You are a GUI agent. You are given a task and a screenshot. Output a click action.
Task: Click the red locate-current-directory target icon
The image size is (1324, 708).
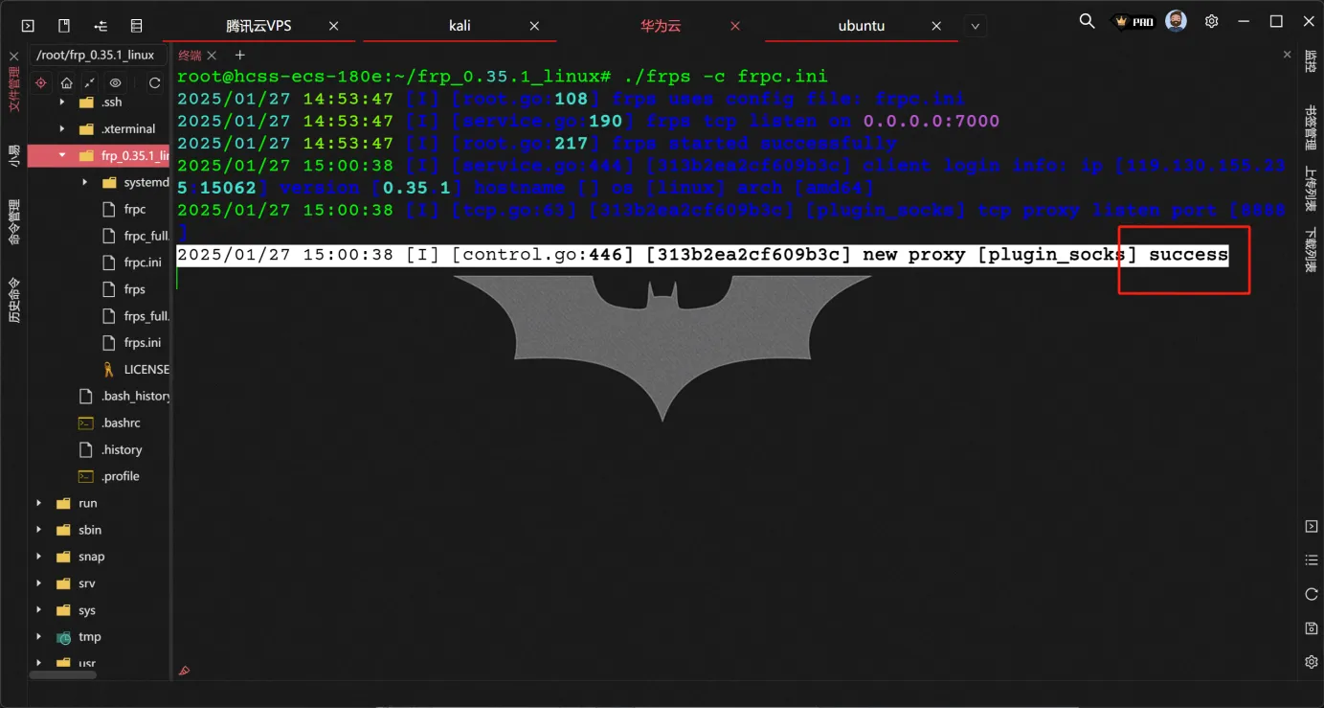click(41, 83)
